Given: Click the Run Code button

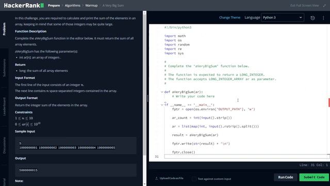Looking at the screenshot, I should (285, 177).
